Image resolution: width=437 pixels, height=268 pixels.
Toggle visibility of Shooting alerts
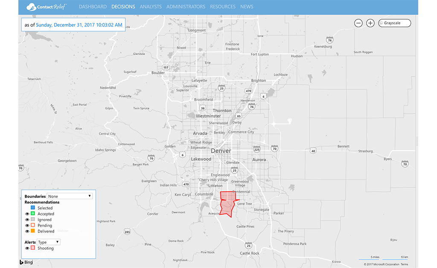(x=27, y=248)
